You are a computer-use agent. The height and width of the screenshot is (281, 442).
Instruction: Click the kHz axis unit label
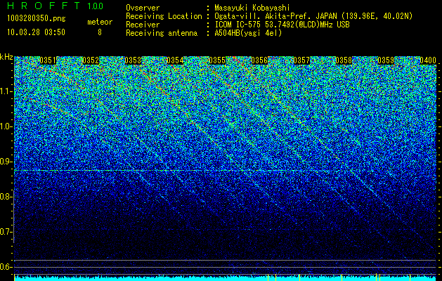[x=6, y=57]
